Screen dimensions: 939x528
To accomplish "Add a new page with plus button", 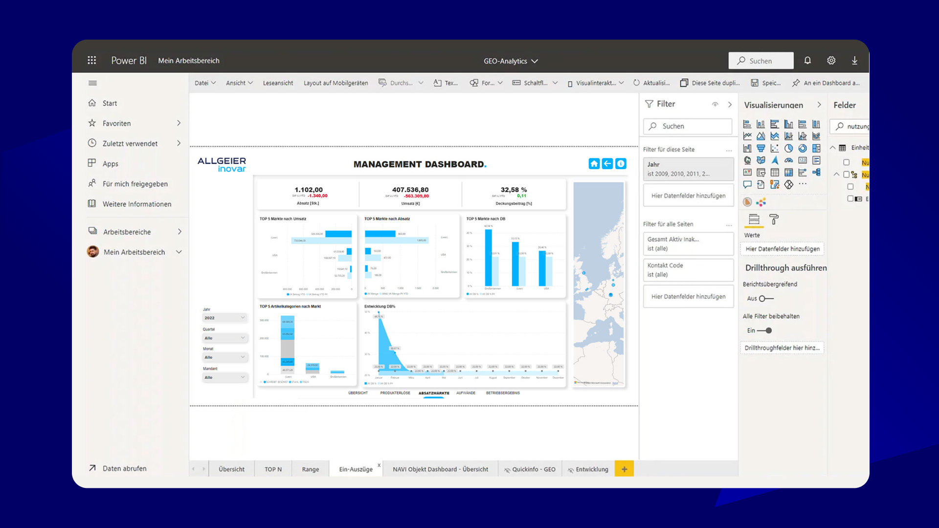I will [624, 469].
